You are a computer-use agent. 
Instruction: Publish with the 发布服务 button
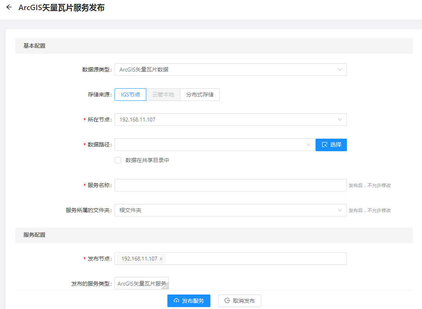(x=189, y=301)
